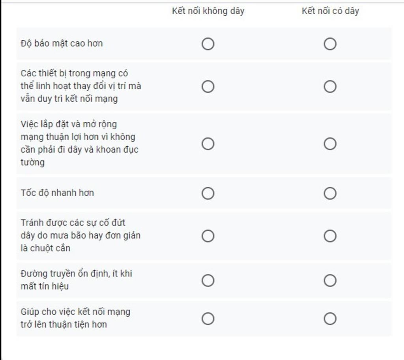Choose wired for 'Các thiết bị trong mạng' row
This screenshot has height=360, width=404.
pos(330,86)
